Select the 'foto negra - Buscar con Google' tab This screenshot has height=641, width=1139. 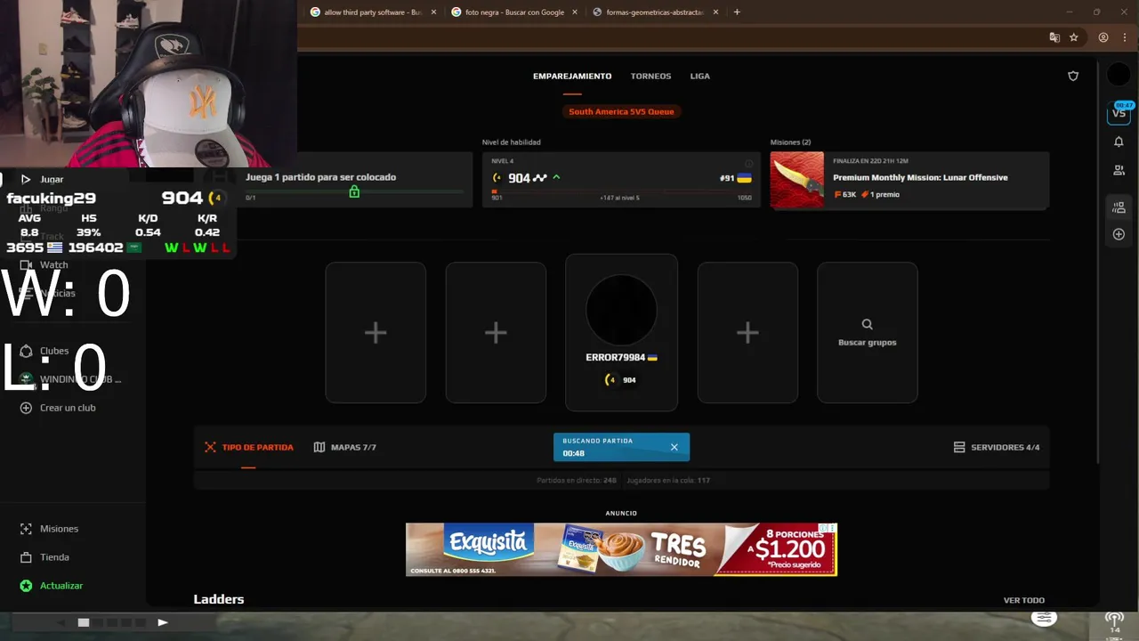tap(513, 12)
